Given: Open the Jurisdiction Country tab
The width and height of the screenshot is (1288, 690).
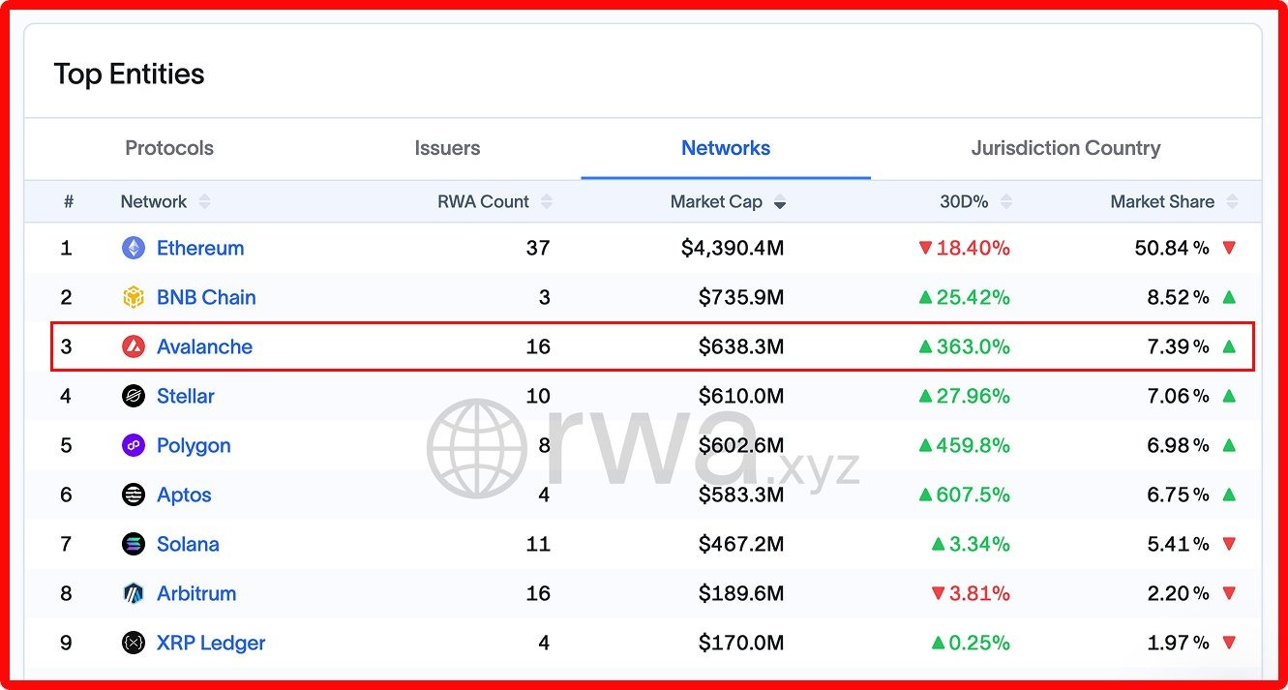Looking at the screenshot, I should click(x=1065, y=148).
